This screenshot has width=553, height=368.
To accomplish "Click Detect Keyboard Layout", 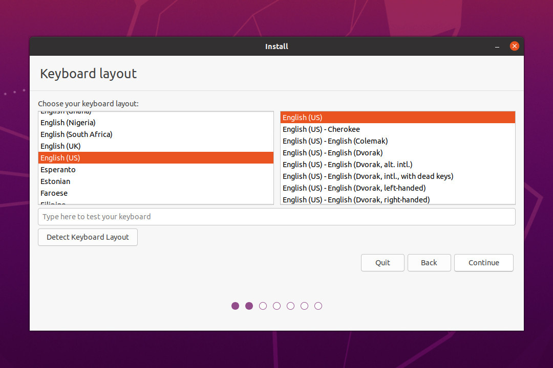I will (x=88, y=237).
